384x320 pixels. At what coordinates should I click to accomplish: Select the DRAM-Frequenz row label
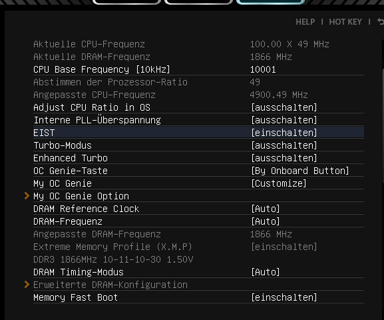coord(68,221)
